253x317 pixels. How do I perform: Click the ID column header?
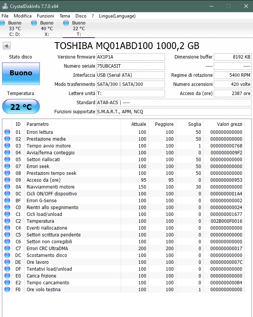[18, 124]
